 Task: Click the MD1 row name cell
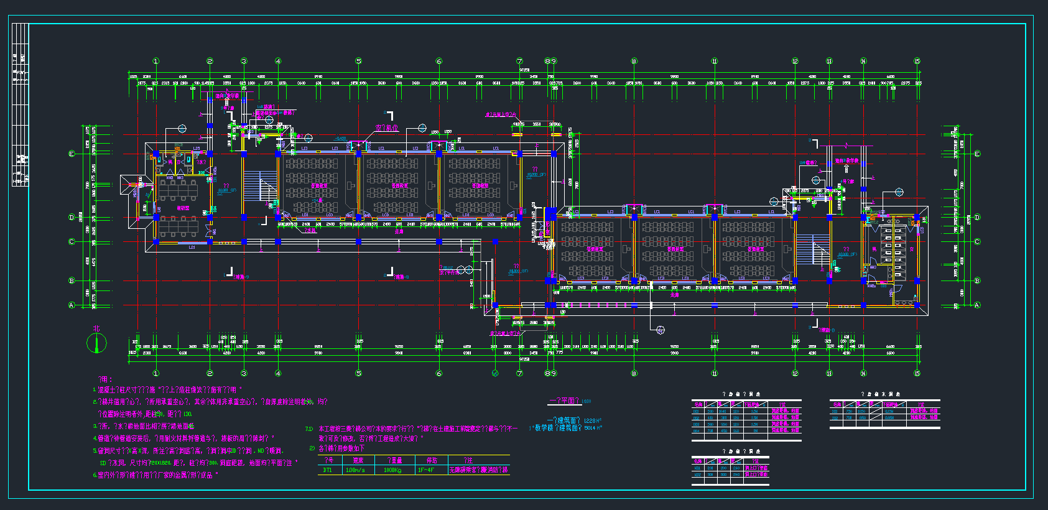click(x=697, y=468)
